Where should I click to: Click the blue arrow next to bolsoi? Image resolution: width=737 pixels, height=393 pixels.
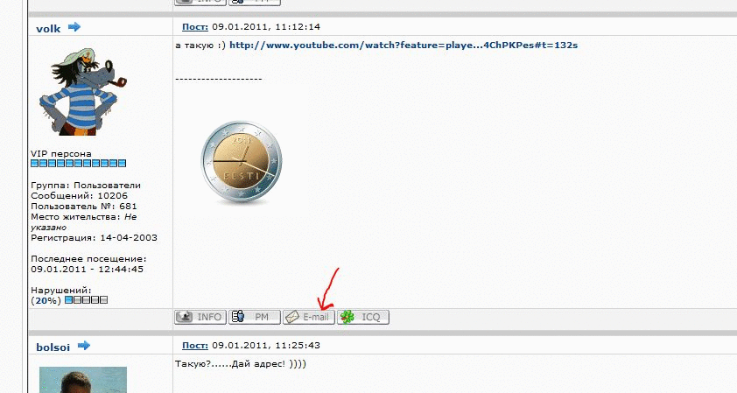(x=84, y=346)
